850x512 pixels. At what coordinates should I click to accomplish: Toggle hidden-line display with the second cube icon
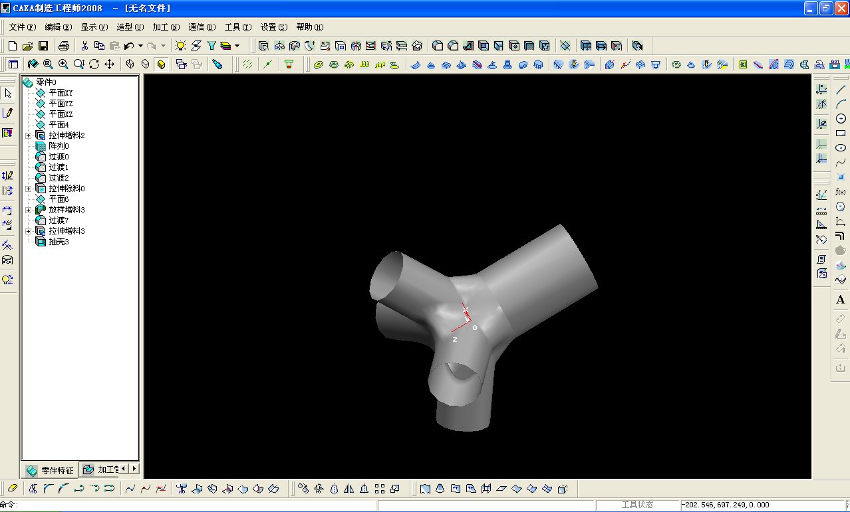(x=145, y=64)
